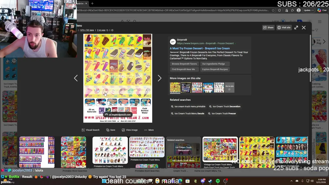Open first thumbnail under More images on this site
This screenshot has width=329, height=185.
tap(175, 88)
